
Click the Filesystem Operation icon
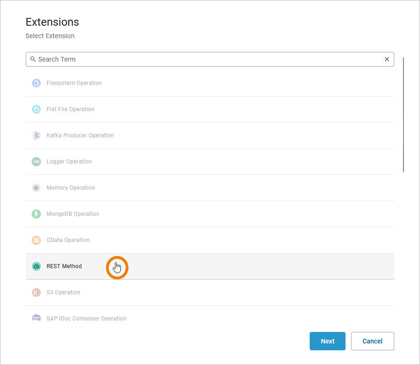click(36, 83)
